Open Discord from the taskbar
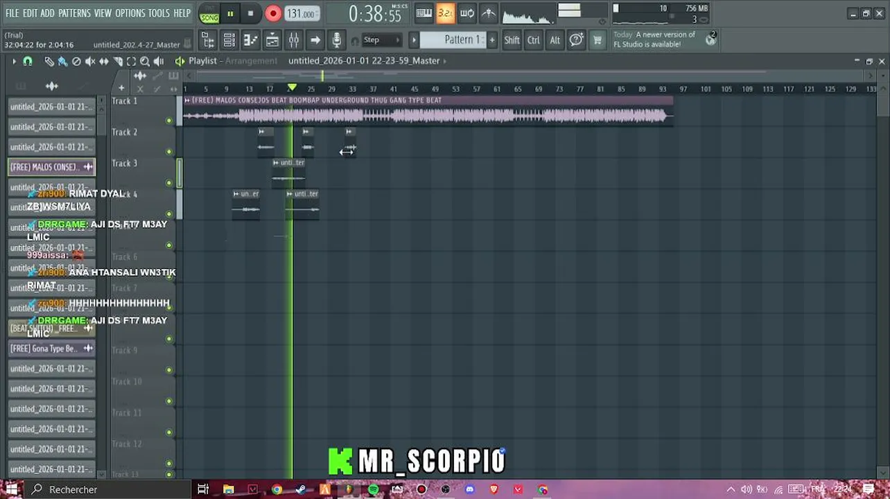 [470, 489]
